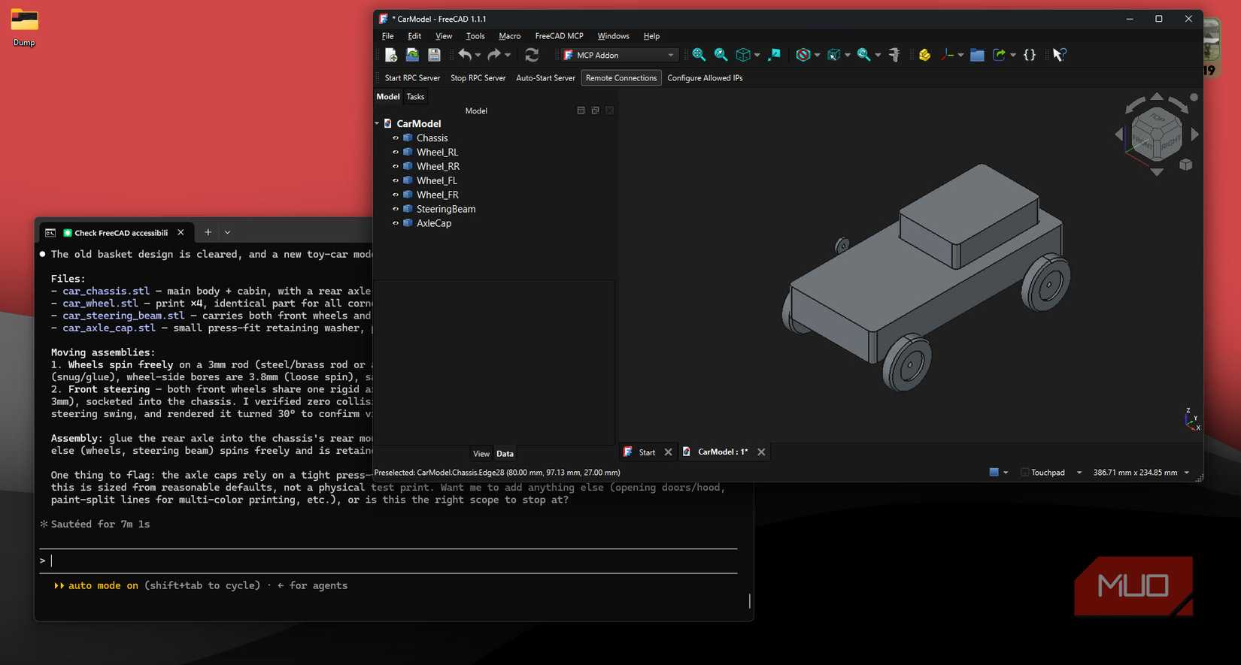Select the Chassis item in the tree

tap(432, 138)
